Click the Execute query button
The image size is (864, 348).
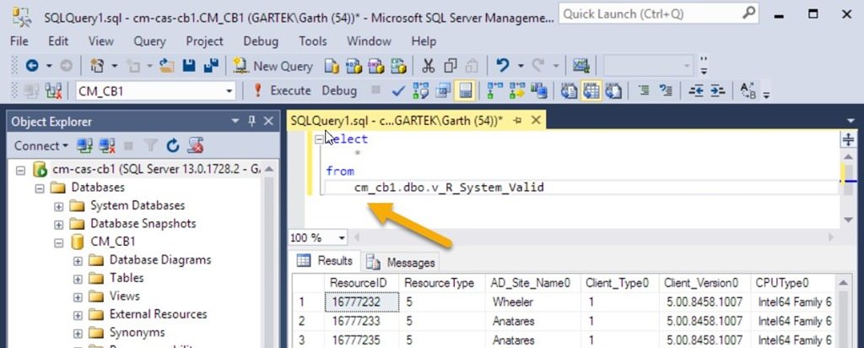point(281,90)
